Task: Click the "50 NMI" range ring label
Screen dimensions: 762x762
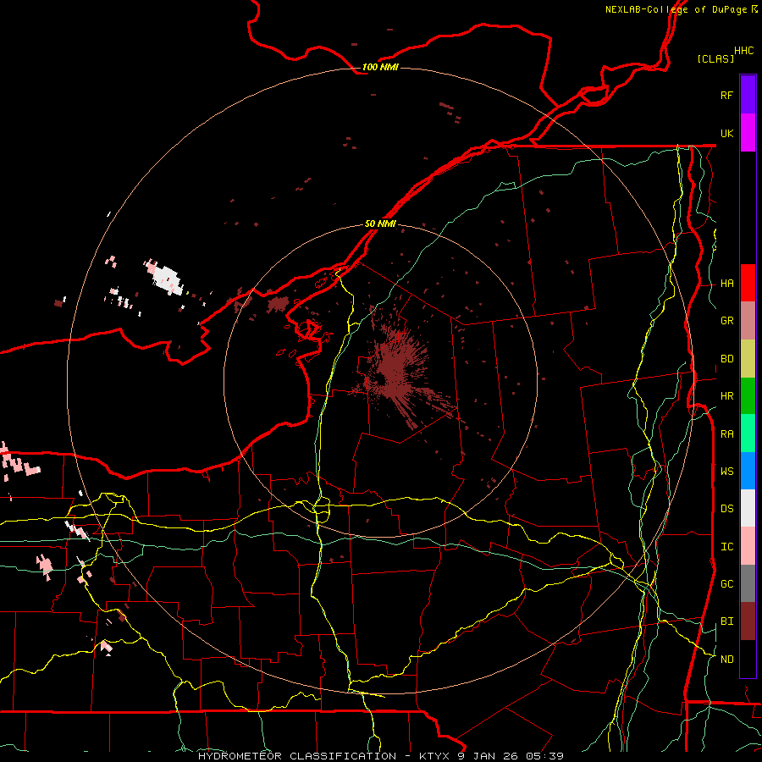Action: [x=380, y=224]
